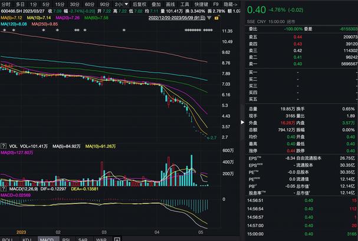358x241 pixels.
Task: Open the MACD indicator help question mark
Action: click(x=3, y=189)
